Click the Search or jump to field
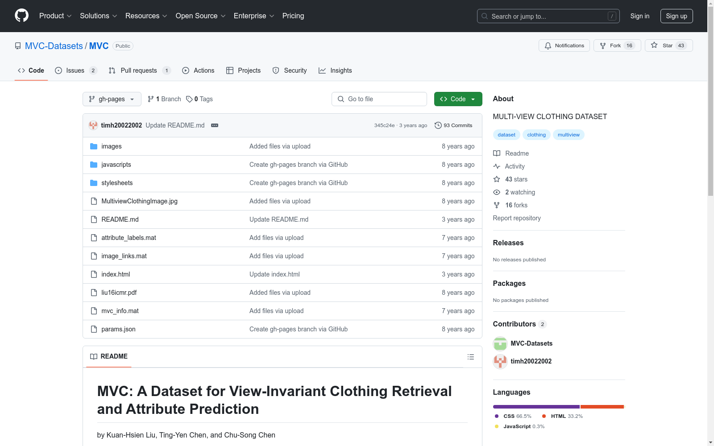The width and height of the screenshot is (714, 446). tap(548, 16)
